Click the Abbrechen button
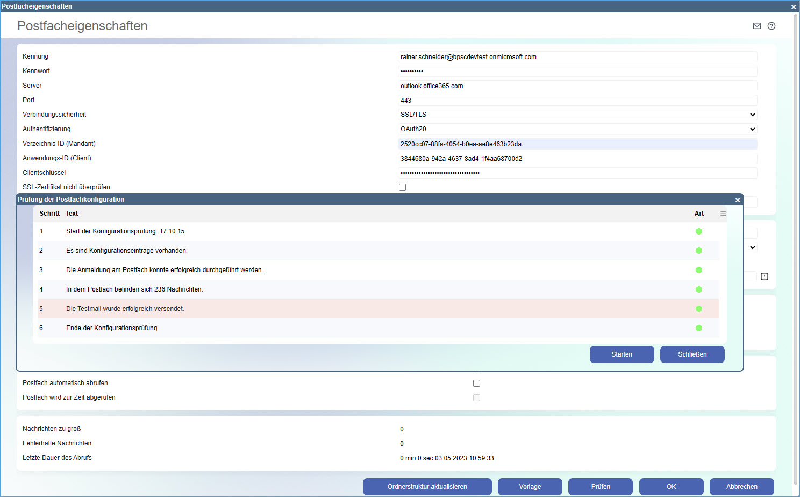Screen dimensions: 800x497 [x=742, y=487]
